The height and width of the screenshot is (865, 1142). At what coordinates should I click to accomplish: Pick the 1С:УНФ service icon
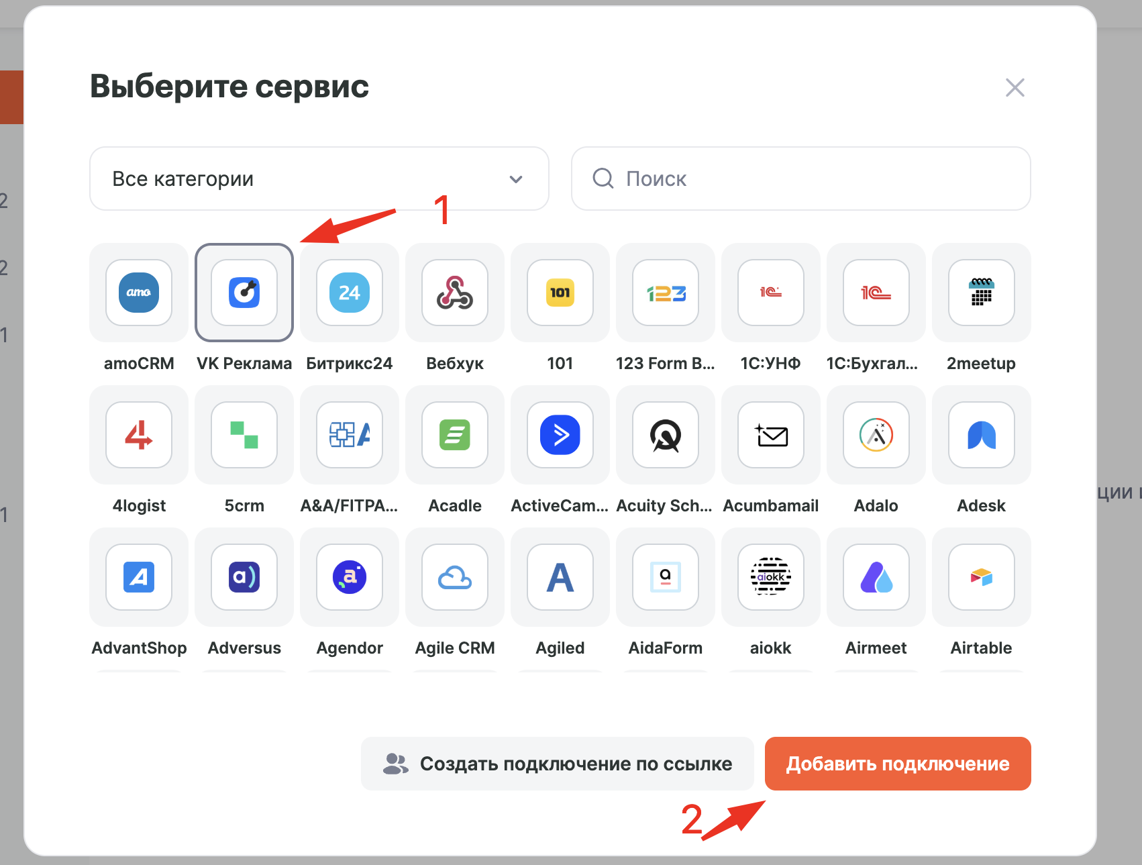tap(771, 293)
